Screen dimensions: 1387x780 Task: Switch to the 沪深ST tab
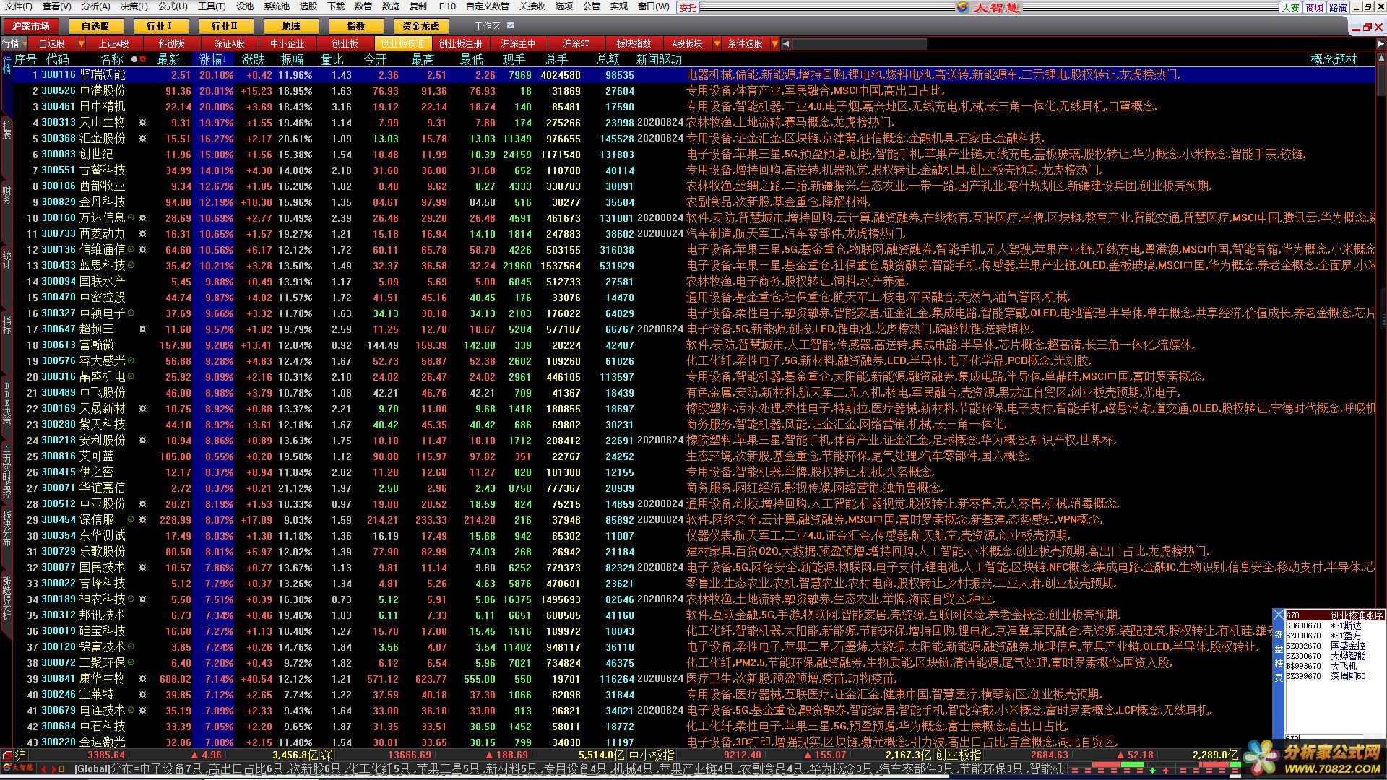(576, 44)
